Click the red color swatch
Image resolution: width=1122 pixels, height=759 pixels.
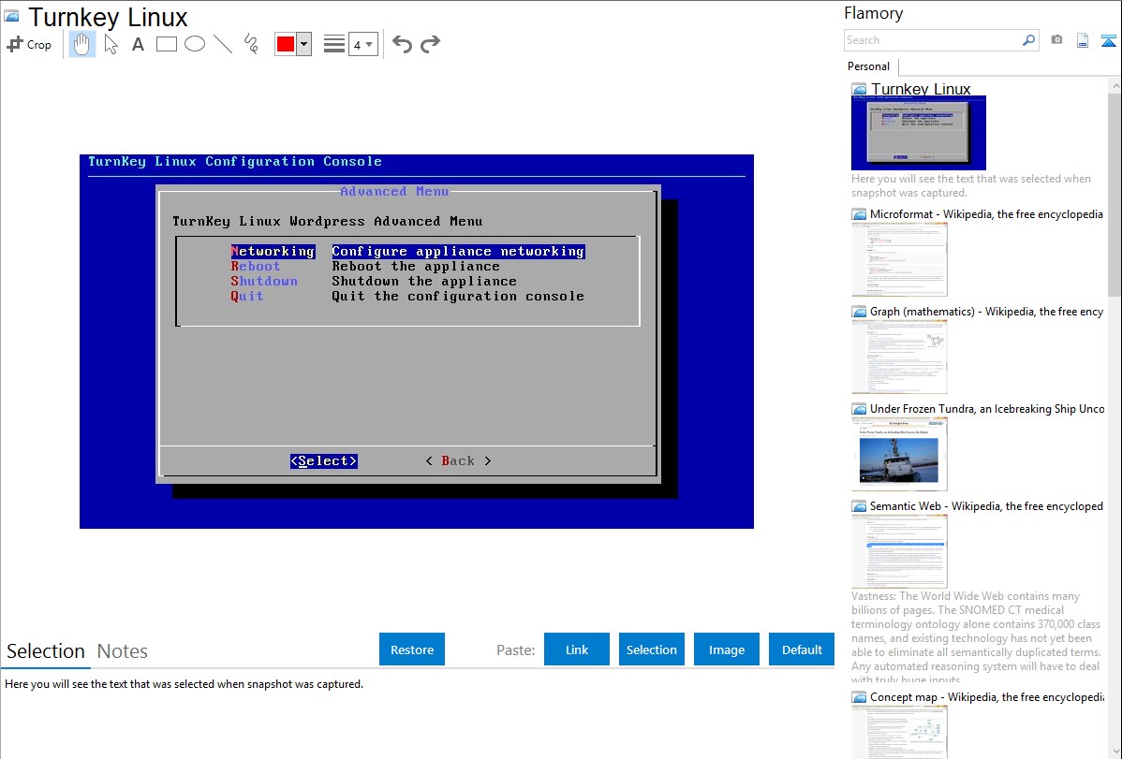(286, 44)
